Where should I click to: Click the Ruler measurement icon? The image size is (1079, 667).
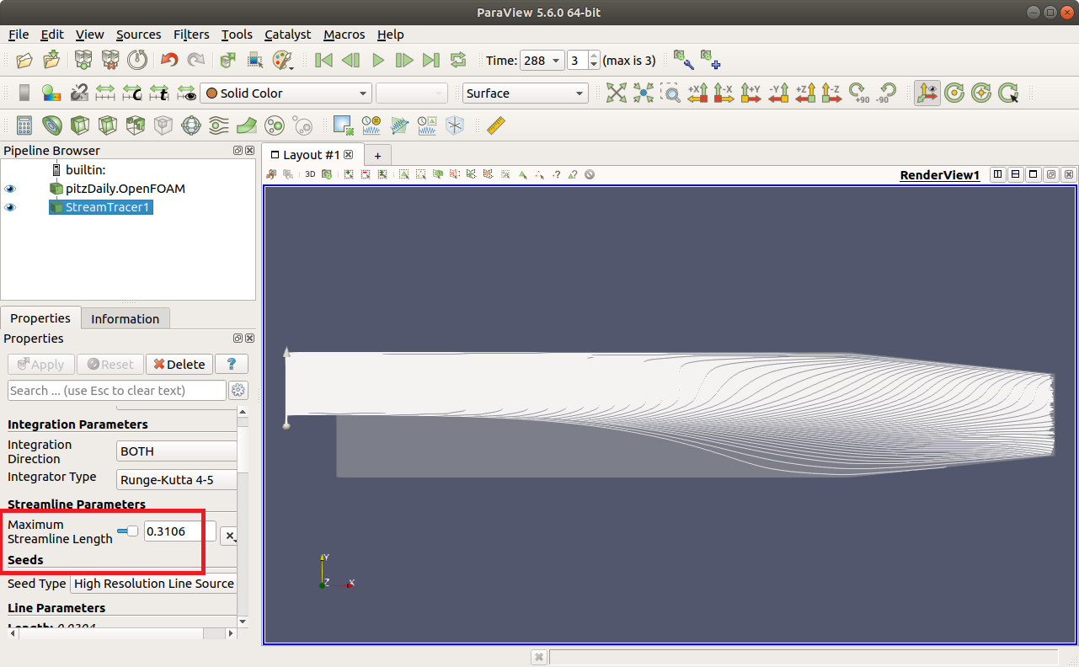pyautogui.click(x=495, y=125)
